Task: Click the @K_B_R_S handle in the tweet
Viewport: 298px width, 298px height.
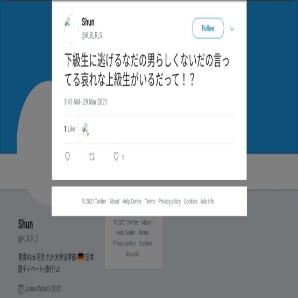Action: coord(92,36)
